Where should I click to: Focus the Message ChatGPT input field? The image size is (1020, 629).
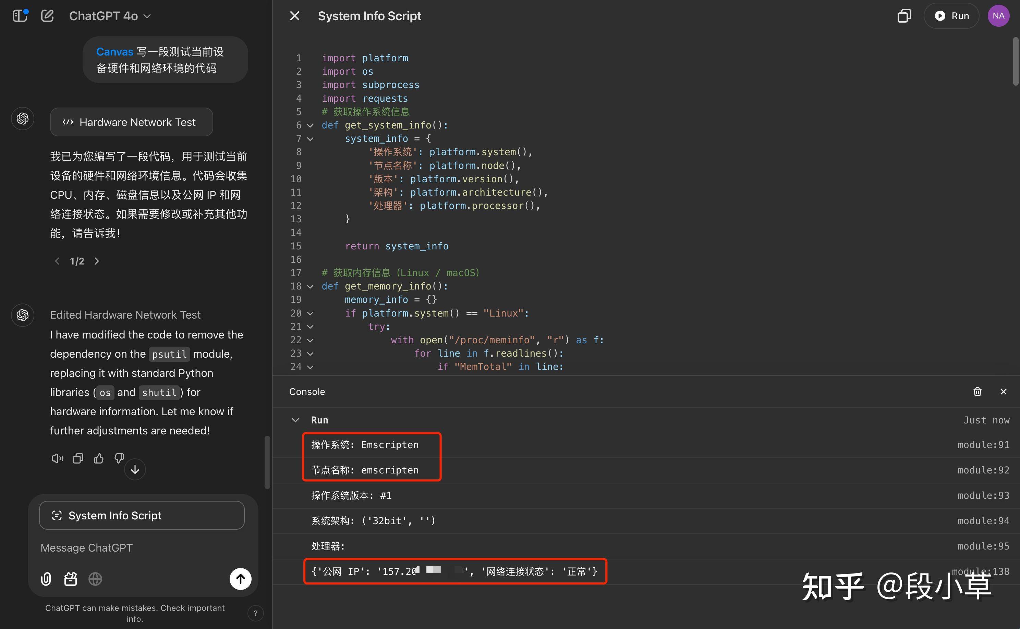[x=142, y=547]
